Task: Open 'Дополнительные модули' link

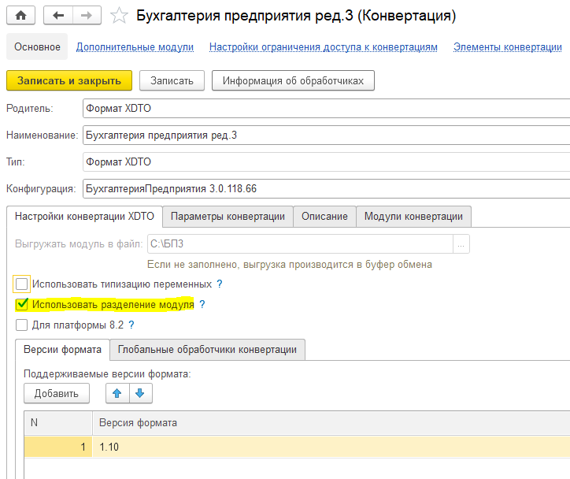Action: coord(135,47)
